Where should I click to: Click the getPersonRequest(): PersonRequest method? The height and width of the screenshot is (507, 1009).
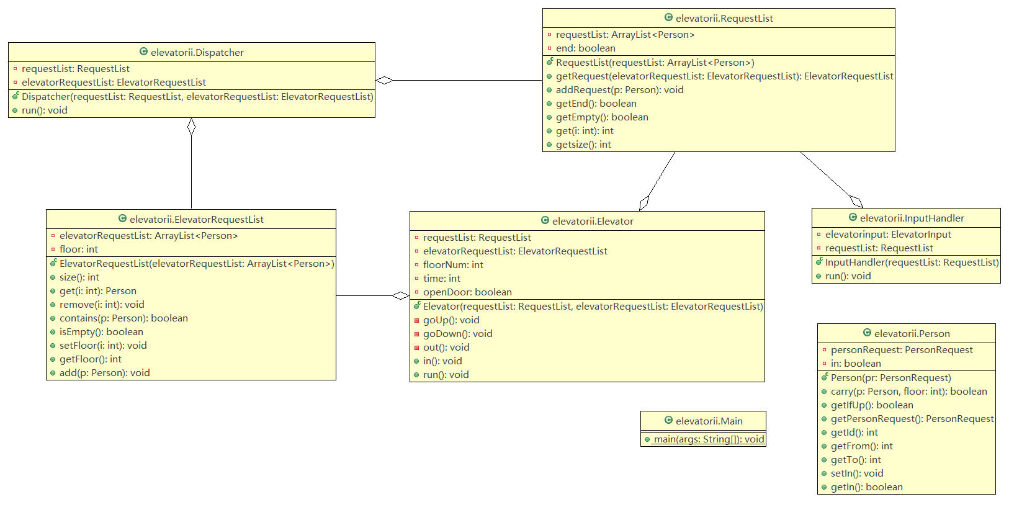tap(912, 419)
